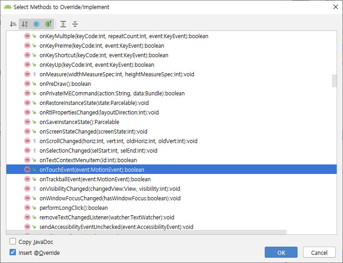Select the onSaveInstanceState():Parcelable method
The image size is (343, 263).
pos(171,122)
